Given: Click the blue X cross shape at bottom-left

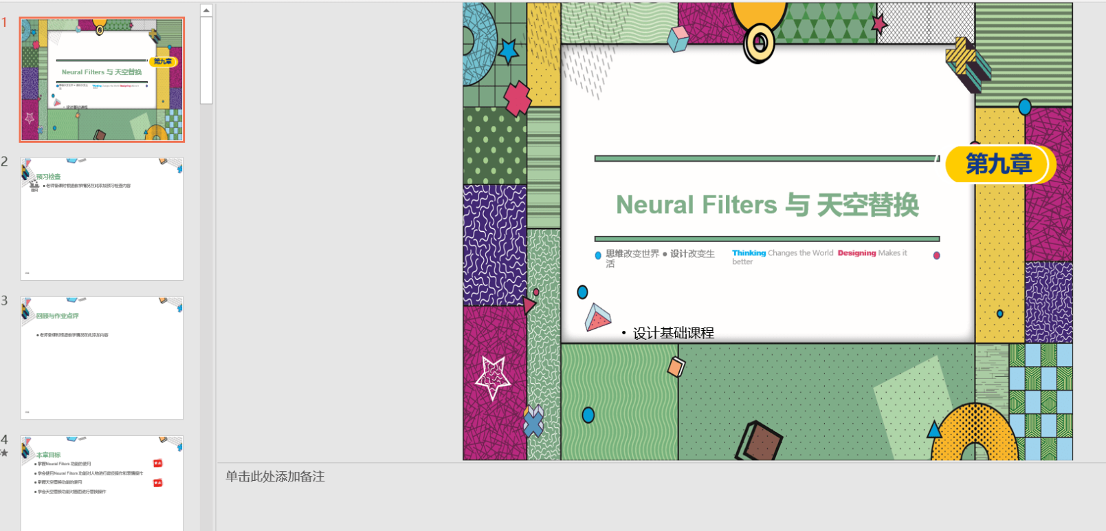Looking at the screenshot, I should [533, 422].
